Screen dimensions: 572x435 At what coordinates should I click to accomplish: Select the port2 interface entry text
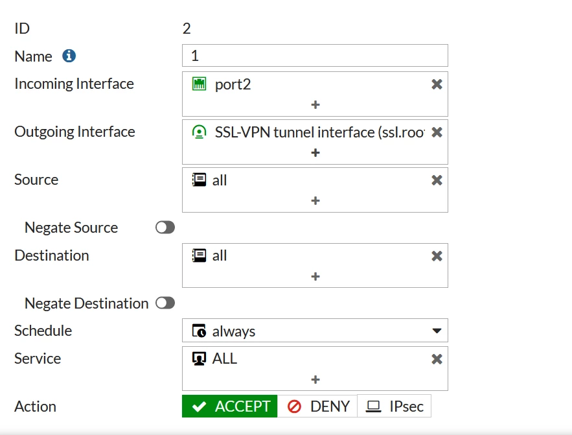(233, 85)
